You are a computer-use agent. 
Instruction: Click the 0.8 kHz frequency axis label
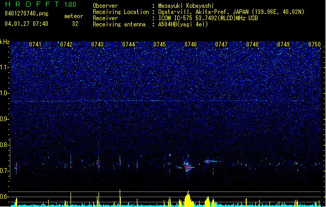point(5,145)
